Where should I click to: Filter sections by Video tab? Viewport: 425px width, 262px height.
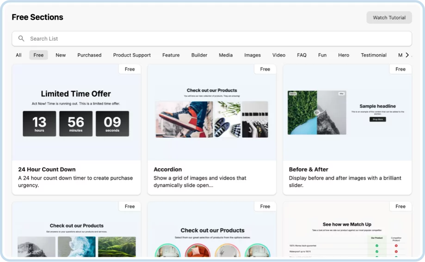279,55
